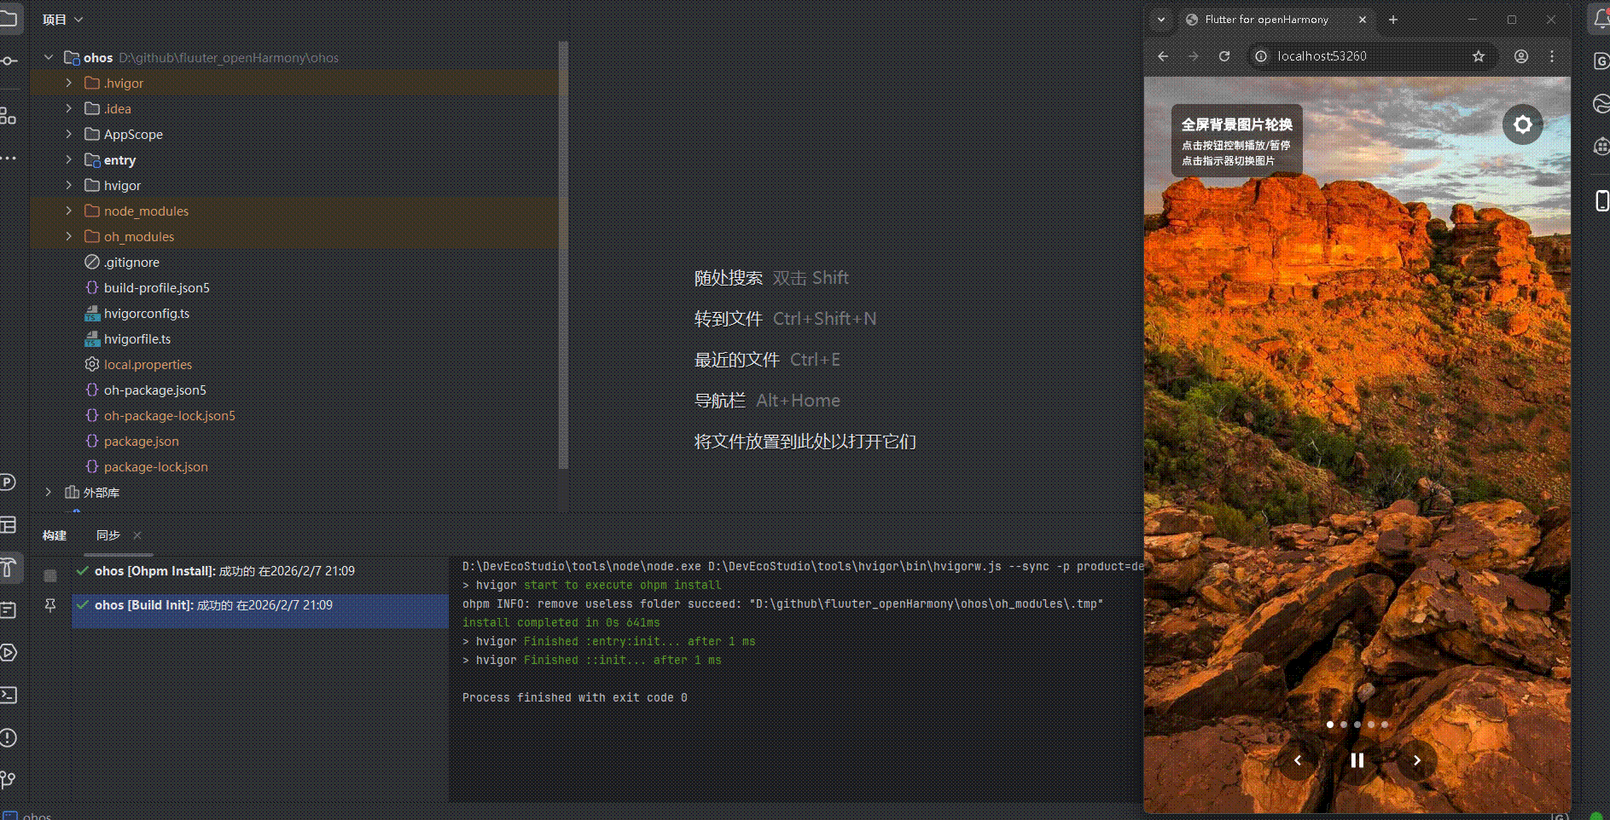Image resolution: width=1610 pixels, height=820 pixels.
Task: Select package-lock.json file
Action: (155, 467)
